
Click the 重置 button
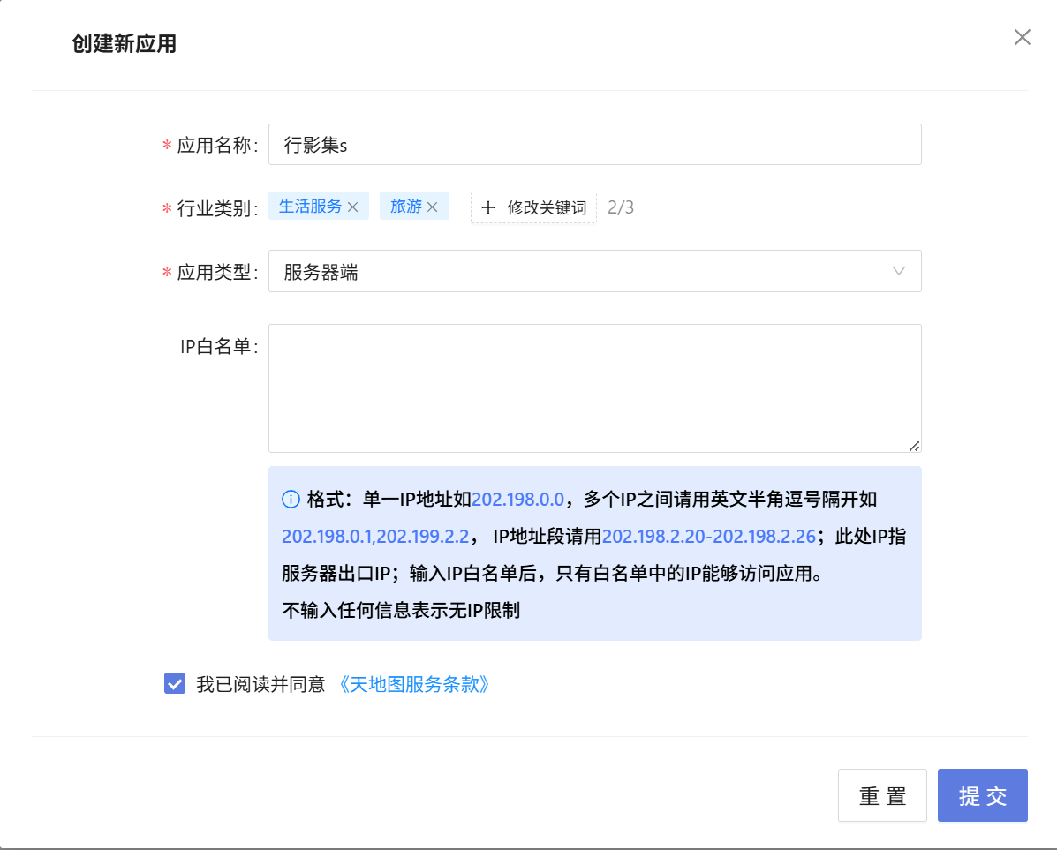click(x=882, y=795)
